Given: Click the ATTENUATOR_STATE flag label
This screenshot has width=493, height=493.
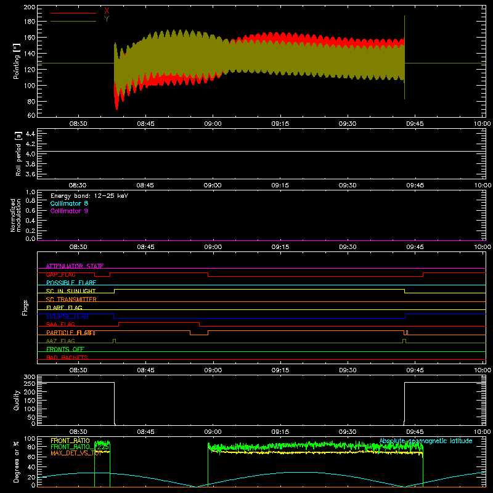Looking at the screenshot, I should coord(75,266).
